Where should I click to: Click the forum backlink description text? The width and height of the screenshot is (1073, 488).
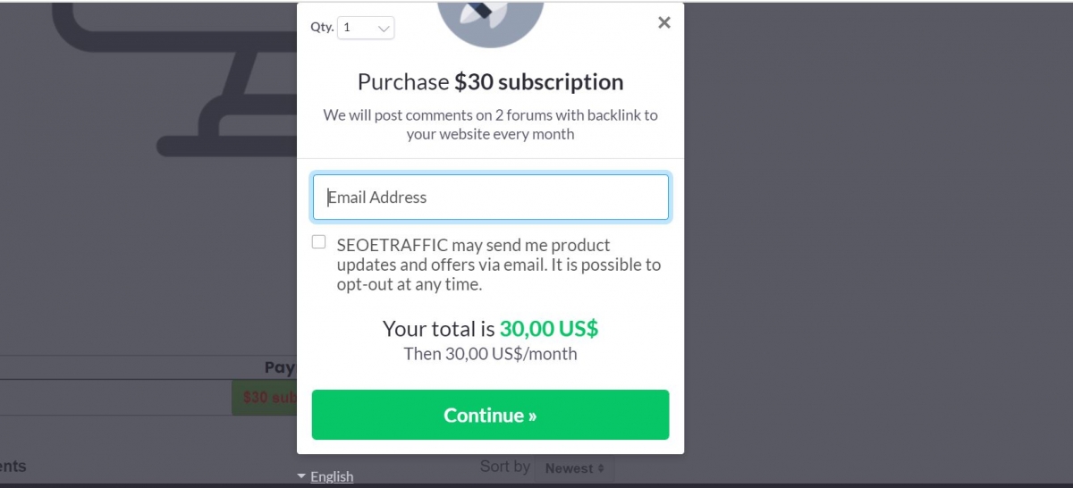point(490,124)
